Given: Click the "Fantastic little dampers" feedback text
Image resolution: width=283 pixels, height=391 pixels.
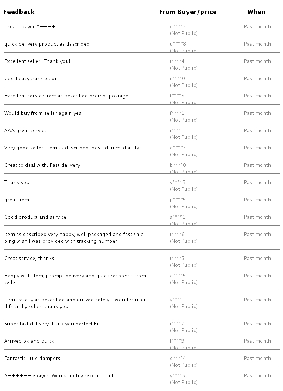Looking at the screenshot, I should pyautogui.click(x=32, y=358).
